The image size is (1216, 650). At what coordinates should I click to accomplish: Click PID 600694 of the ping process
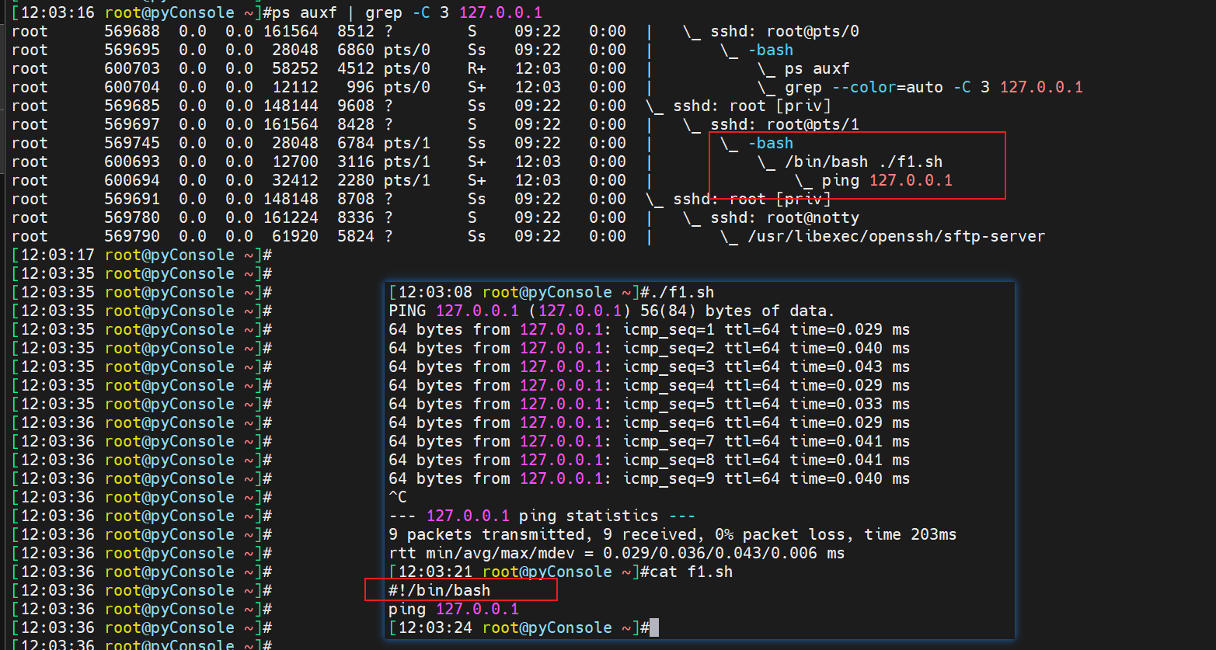132,180
